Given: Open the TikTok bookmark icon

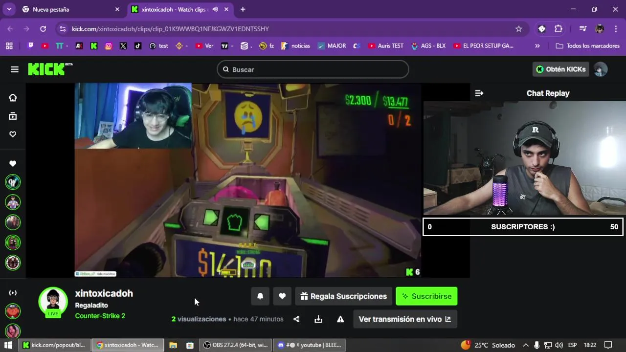Looking at the screenshot, I should click(x=138, y=45).
